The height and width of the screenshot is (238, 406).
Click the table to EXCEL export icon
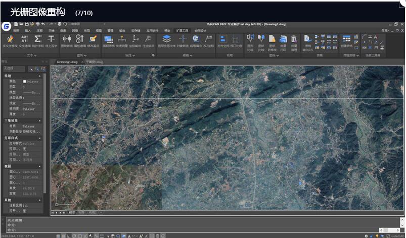tap(308, 40)
